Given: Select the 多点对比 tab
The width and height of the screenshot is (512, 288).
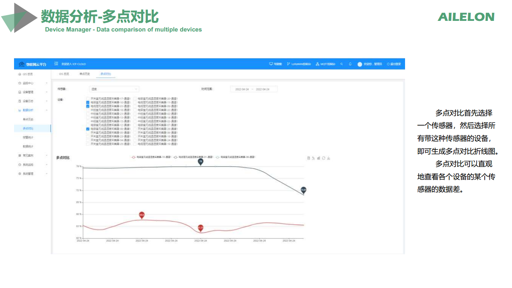Looking at the screenshot, I should (x=106, y=74).
